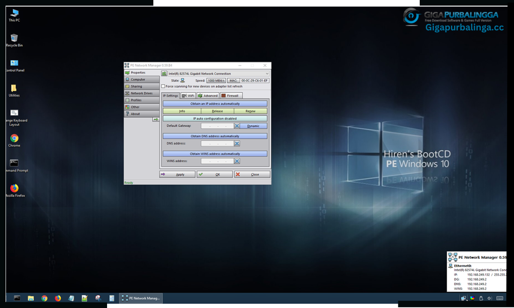Viewport: 514px width, 308px height.
Task: Click the PE Network Manager title icon
Action: [x=127, y=65]
